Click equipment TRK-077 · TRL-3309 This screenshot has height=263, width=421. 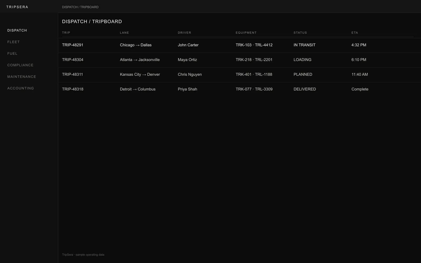(x=254, y=89)
